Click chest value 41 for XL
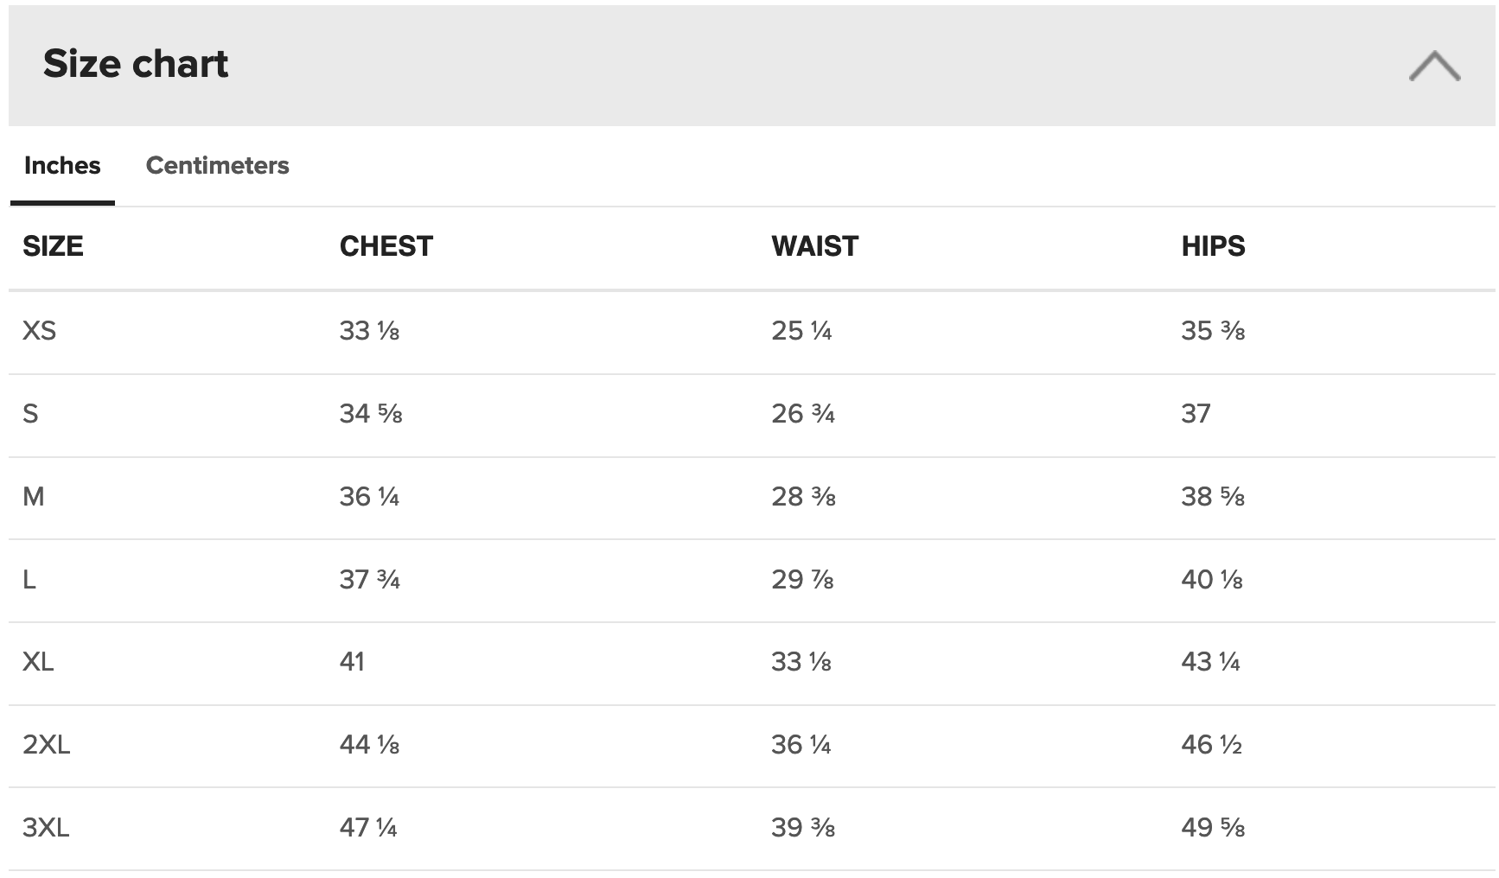Viewport: 1499px width, 878px height. [352, 662]
